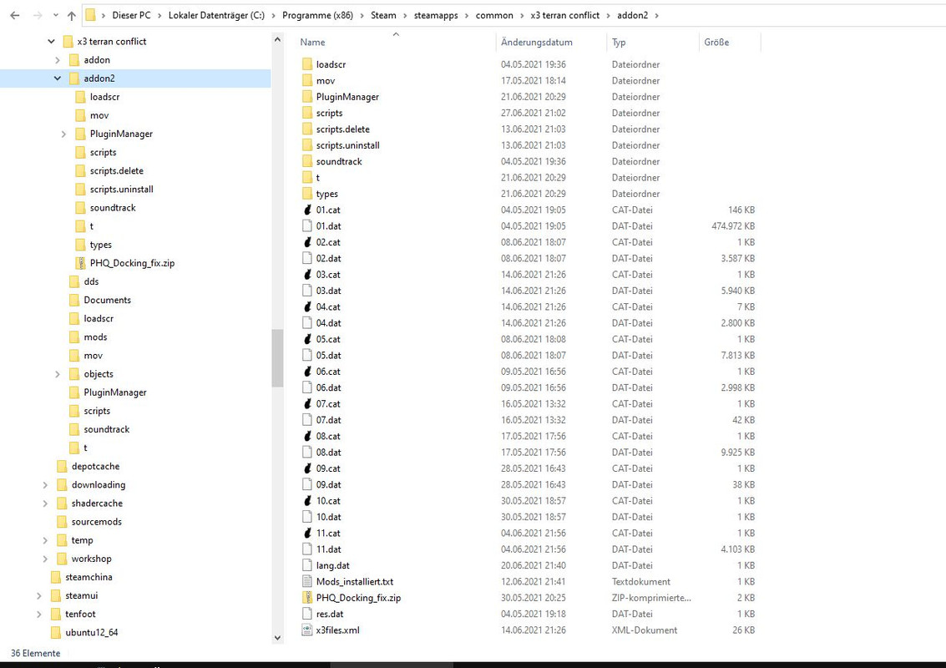Image resolution: width=946 pixels, height=668 pixels.
Task: Expand the objects folder in tree
Action: click(x=58, y=374)
